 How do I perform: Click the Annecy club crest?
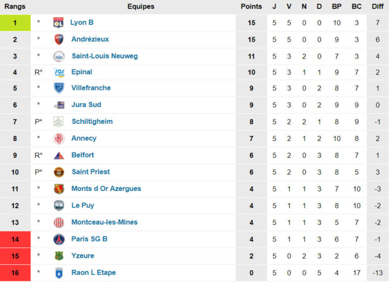pos(59,138)
